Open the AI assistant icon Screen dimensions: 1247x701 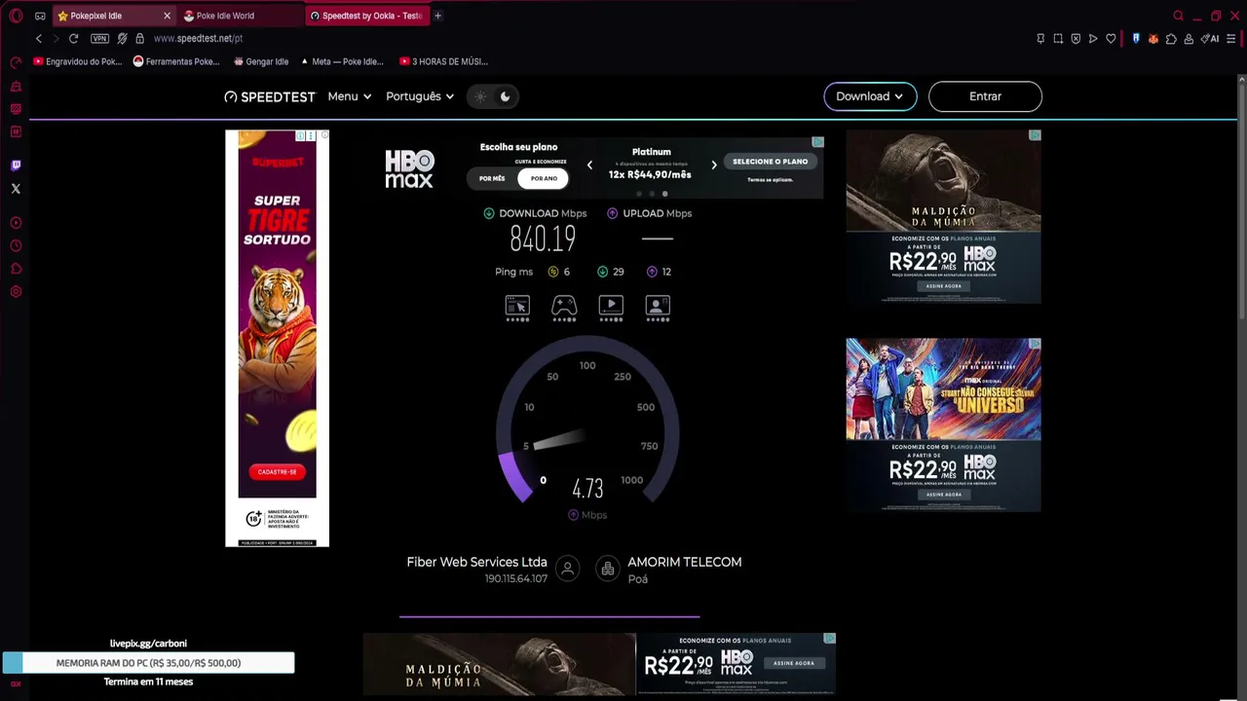pos(1210,39)
